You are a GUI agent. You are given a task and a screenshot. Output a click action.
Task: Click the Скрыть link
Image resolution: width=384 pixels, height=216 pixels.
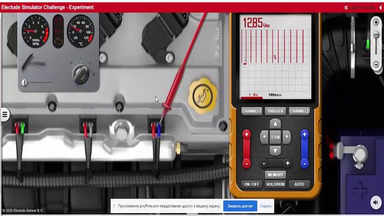tap(265, 206)
